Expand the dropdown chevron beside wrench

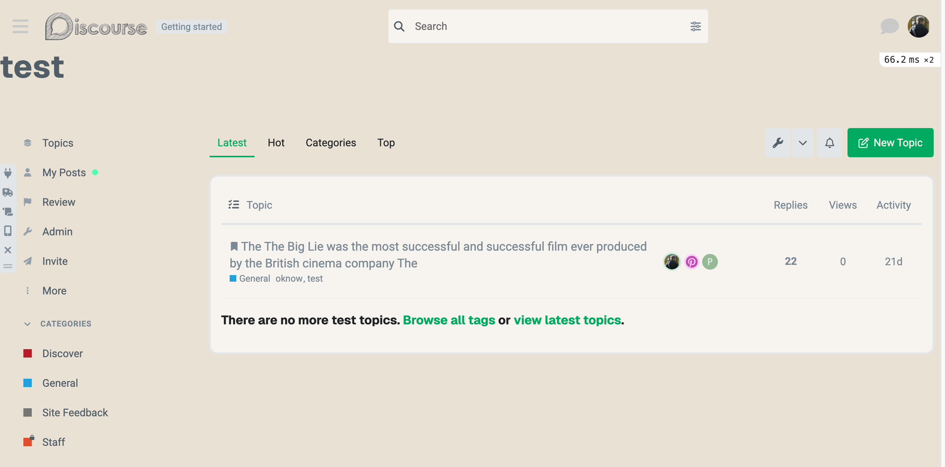coord(803,143)
